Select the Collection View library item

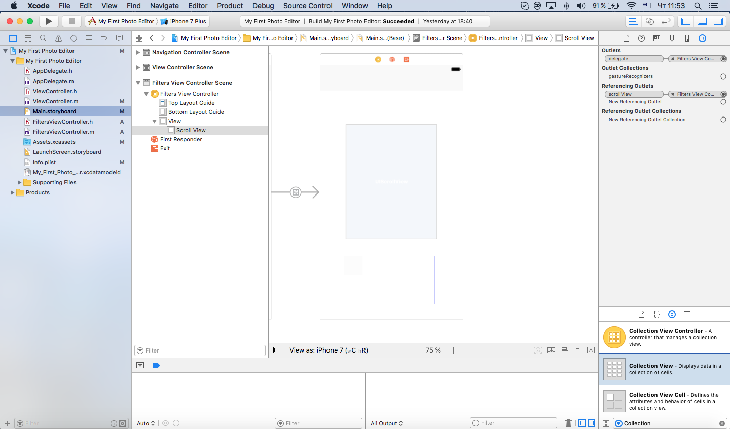[664, 369]
